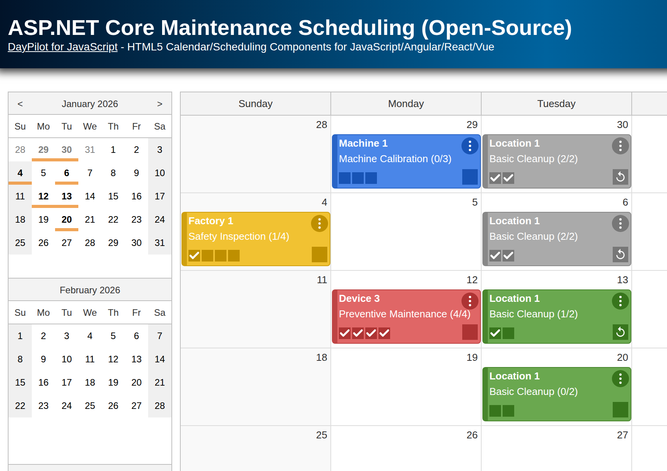Open Factory 1 Safety Inspection options icon

tap(319, 223)
